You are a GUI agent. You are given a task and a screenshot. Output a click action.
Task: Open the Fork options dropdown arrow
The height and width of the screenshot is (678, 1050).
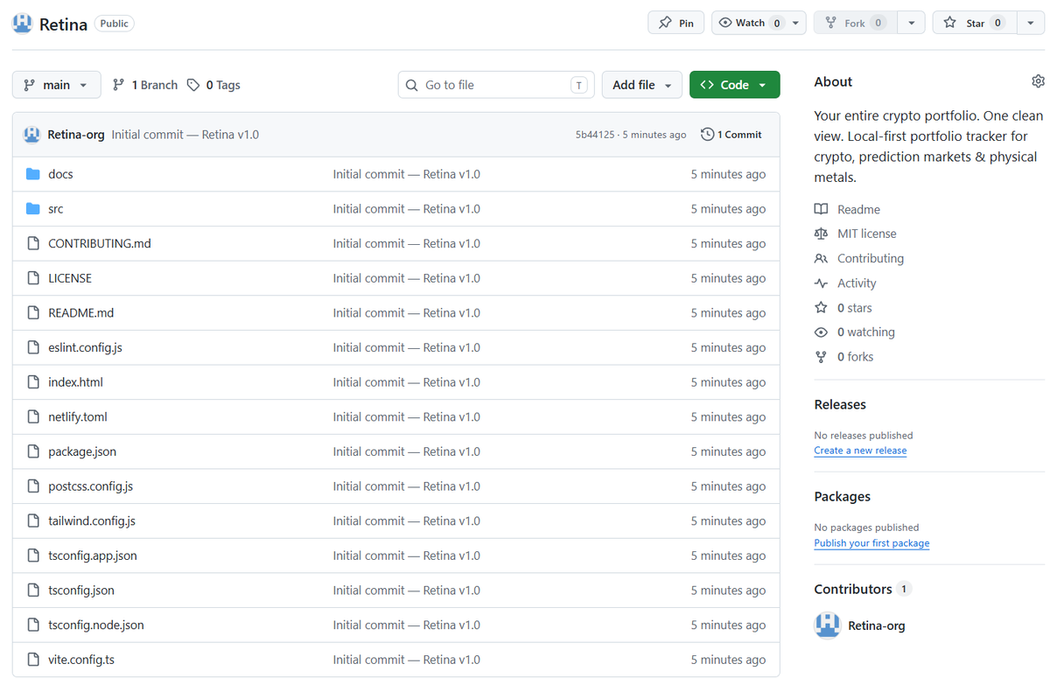click(912, 23)
